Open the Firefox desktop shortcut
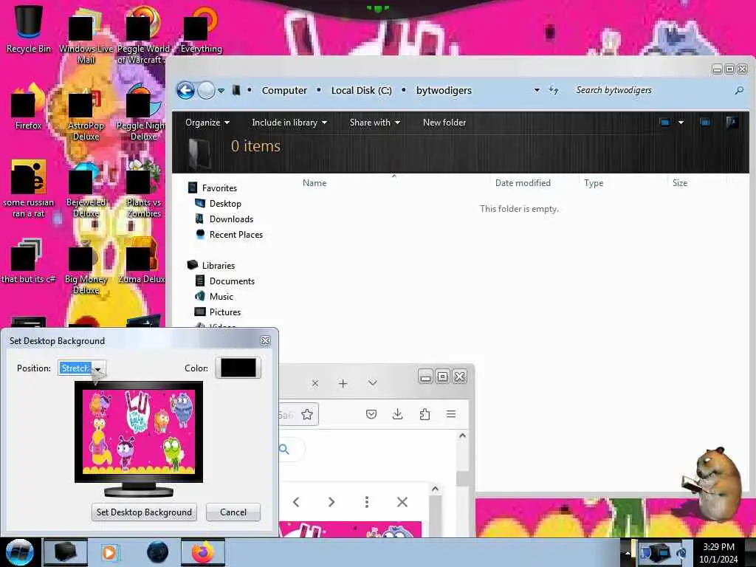Viewport: 756px width, 567px height. point(29,107)
